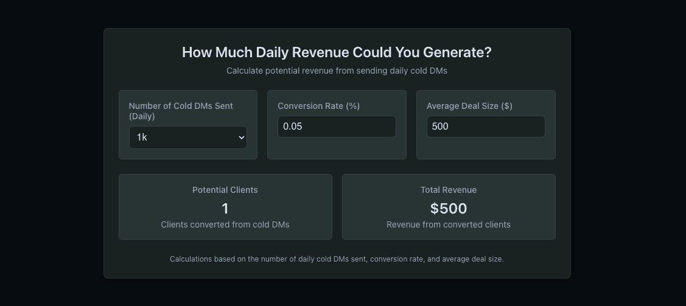This screenshot has width=686, height=306.
Task: Click the Number of Cold DMs Sent label
Action: coord(181,111)
